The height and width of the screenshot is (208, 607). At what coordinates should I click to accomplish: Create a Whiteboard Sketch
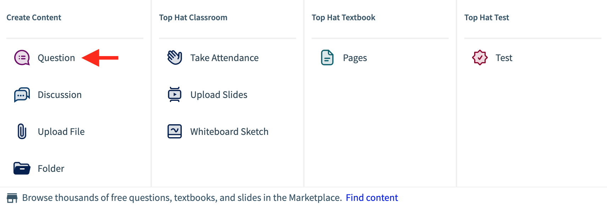tap(229, 131)
